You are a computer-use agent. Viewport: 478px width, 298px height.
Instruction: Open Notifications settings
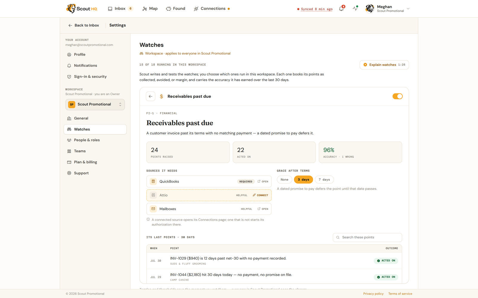[95, 66]
